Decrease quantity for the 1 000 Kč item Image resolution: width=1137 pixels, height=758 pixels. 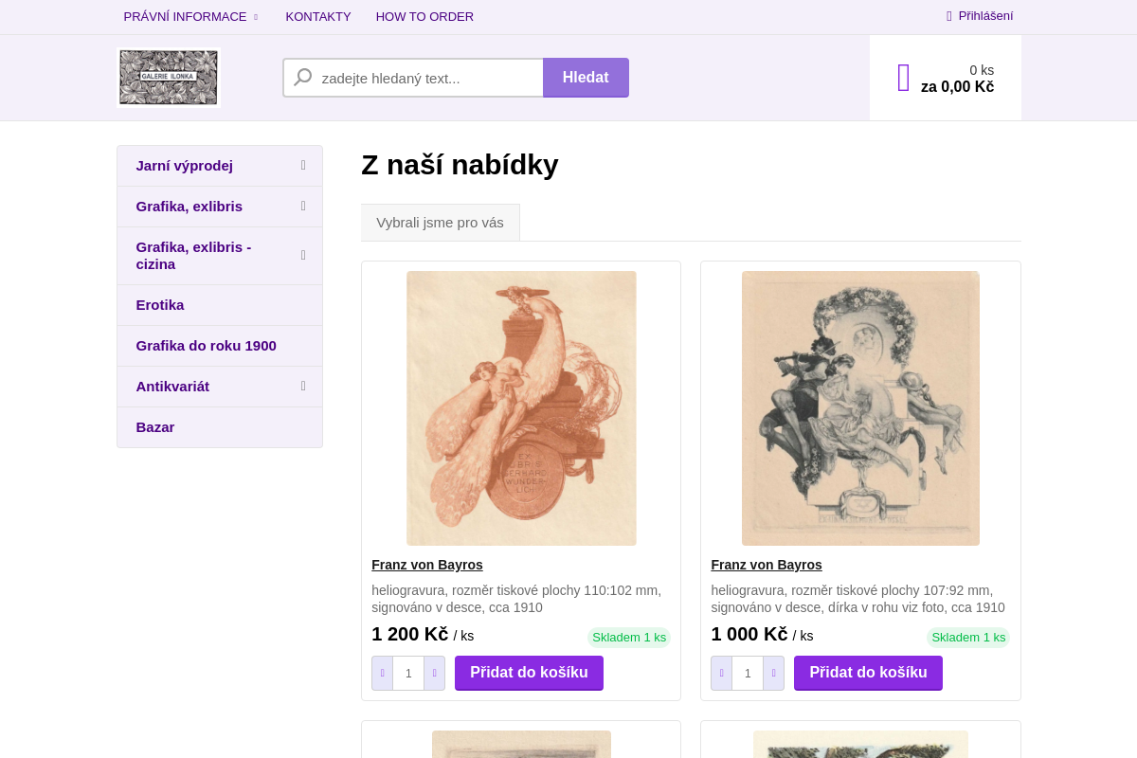tap(722, 673)
